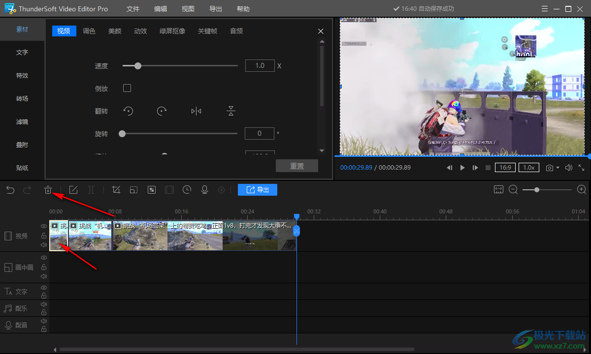Open the 视图 menu
The width and height of the screenshot is (591, 354).
click(x=188, y=9)
